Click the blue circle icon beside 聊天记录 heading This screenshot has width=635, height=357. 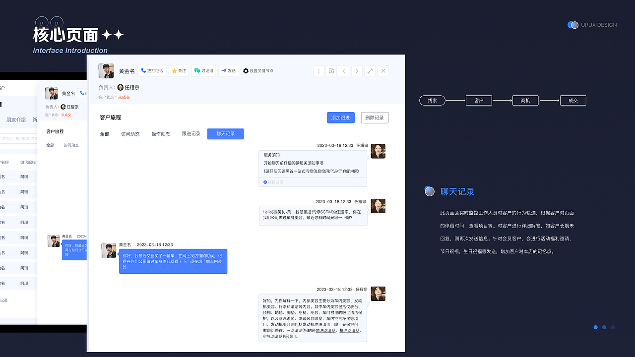tap(429, 191)
